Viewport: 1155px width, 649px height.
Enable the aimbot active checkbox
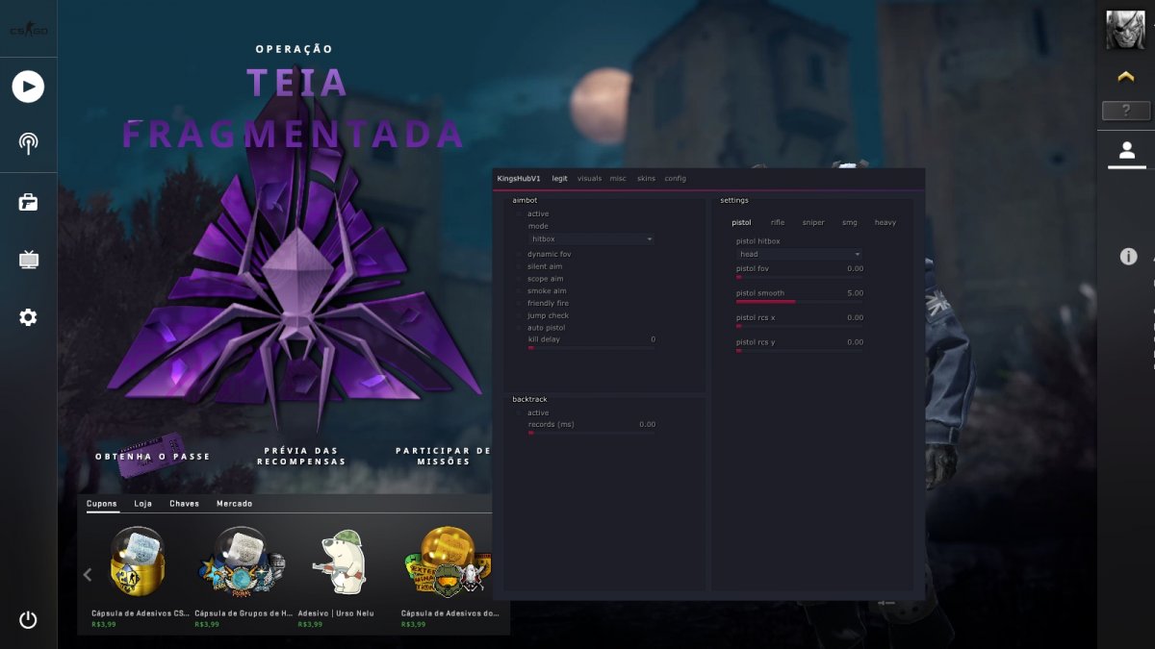(520, 213)
